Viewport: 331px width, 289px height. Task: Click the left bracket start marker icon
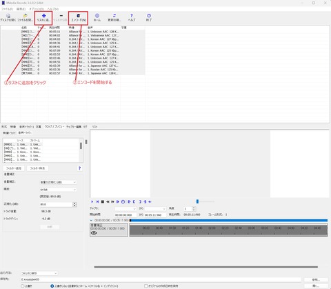click(134, 201)
